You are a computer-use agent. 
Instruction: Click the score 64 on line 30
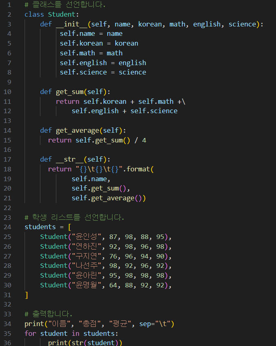point(113,285)
